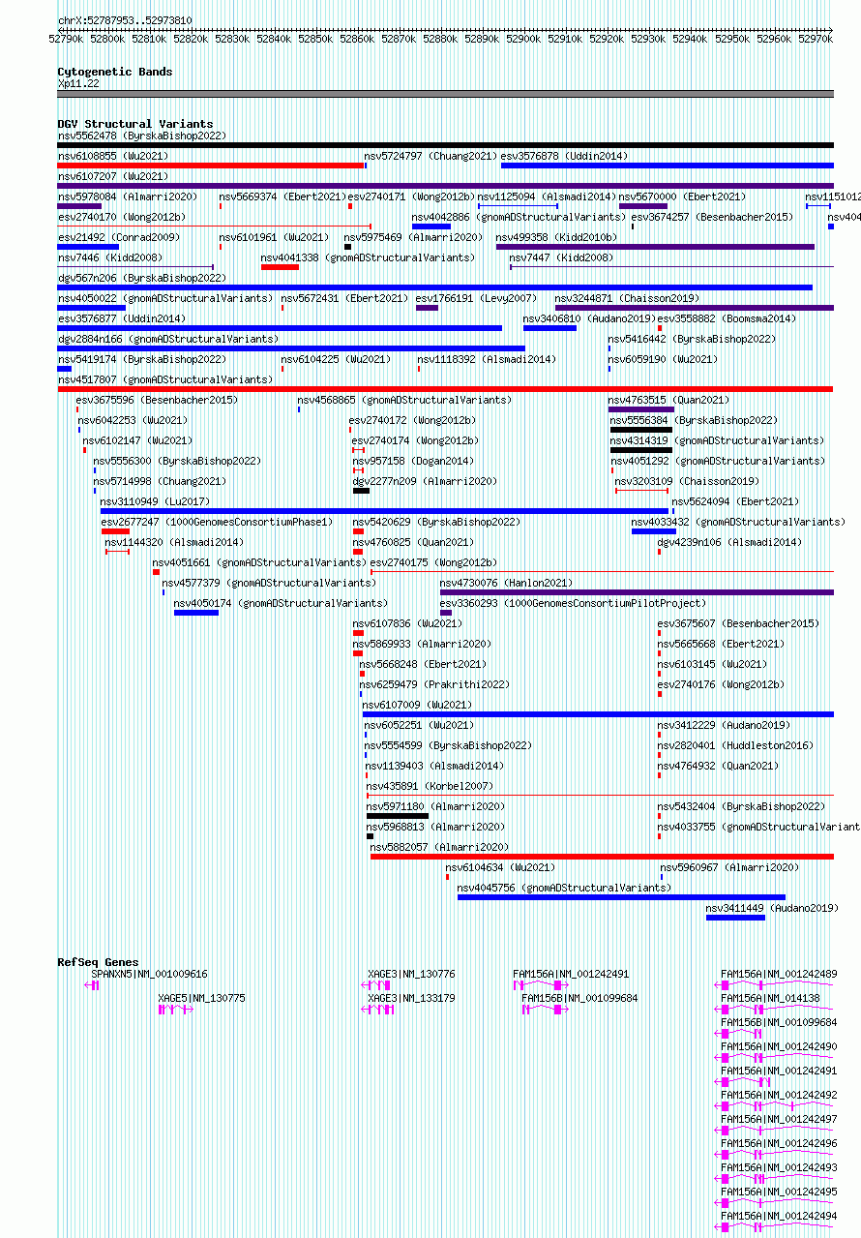Image resolution: width=861 pixels, height=1238 pixels.
Task: Select the nsv3244871 purple variant bar
Action: 695,308
